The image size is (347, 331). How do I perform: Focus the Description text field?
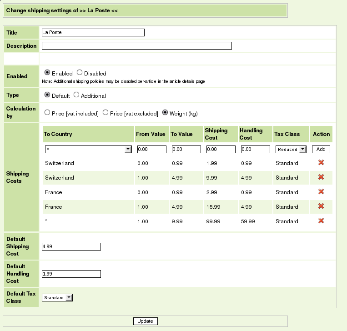[136, 45]
